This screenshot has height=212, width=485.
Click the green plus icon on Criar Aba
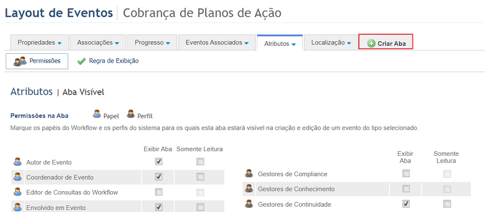[371, 44]
